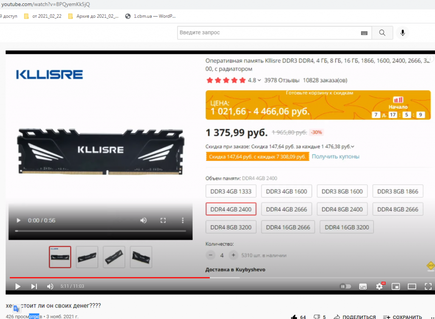Image resolution: width=435 pixels, height=319 pixels.
Task: Select the third product thumbnail
Action: [114, 257]
